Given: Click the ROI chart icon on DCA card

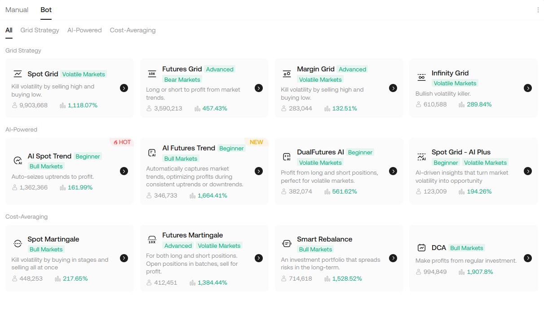Looking at the screenshot, I should click(462, 272).
